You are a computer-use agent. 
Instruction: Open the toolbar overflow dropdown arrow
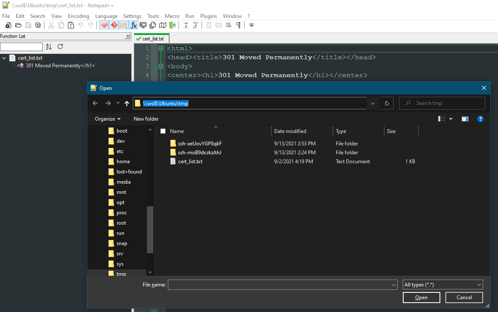[x=252, y=26]
